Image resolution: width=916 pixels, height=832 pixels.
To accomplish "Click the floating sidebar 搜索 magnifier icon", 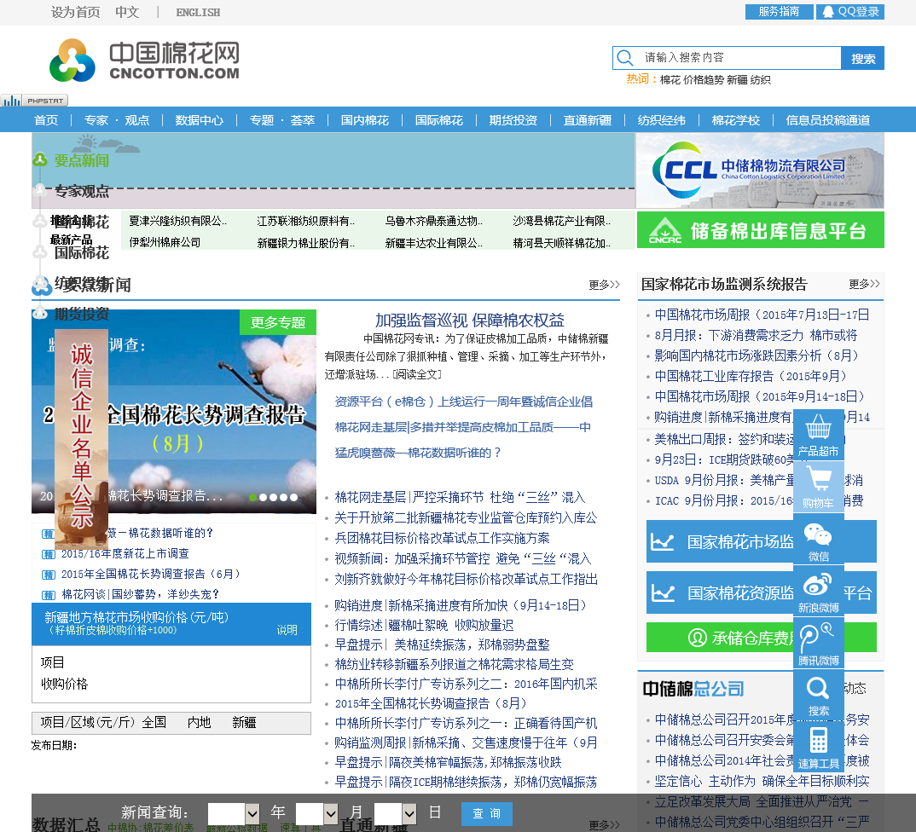I will coord(818,695).
